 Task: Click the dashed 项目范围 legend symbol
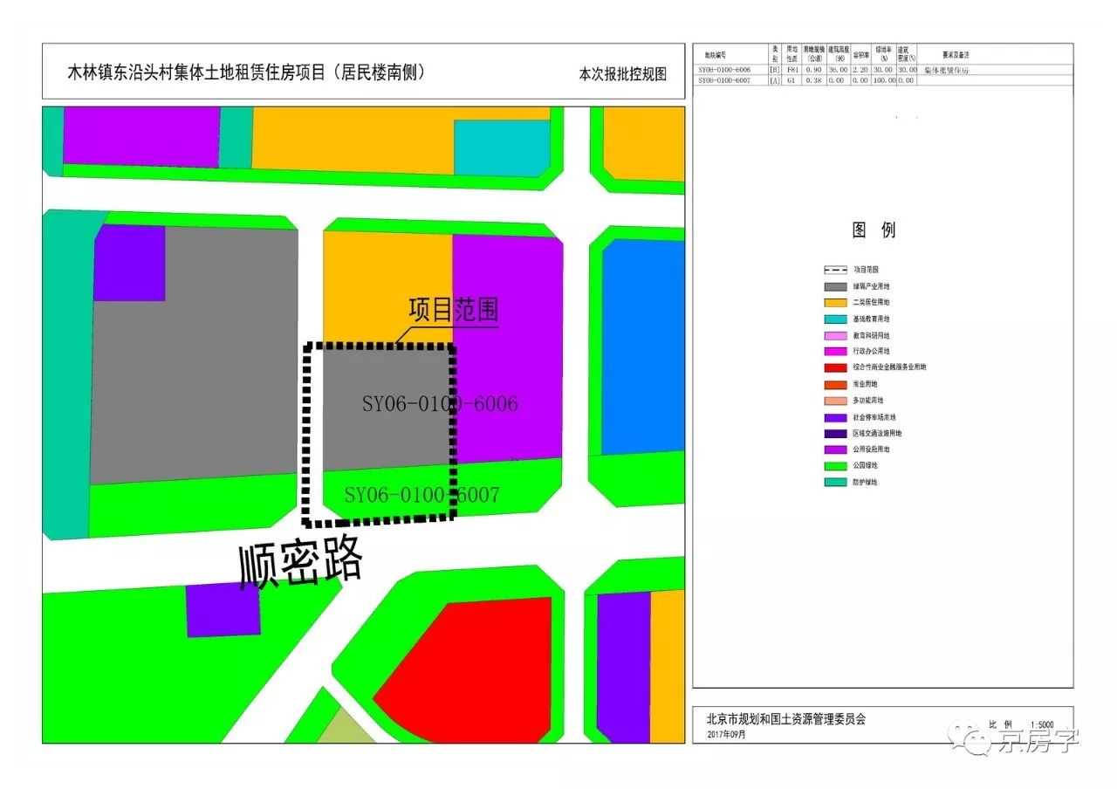point(835,271)
